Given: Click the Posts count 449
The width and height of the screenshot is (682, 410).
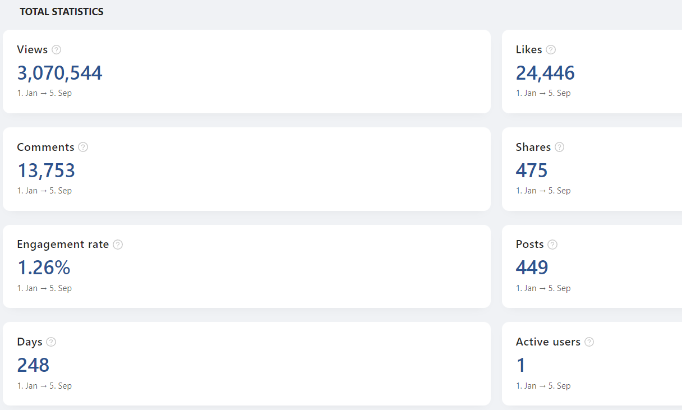Looking at the screenshot, I should [x=532, y=268].
